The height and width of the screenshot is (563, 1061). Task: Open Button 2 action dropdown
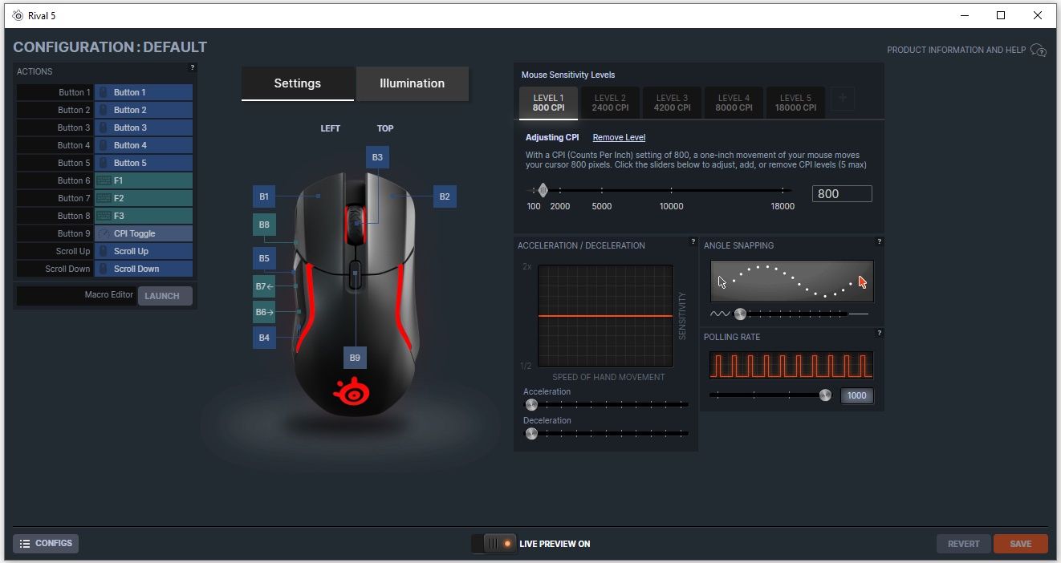[x=144, y=110]
